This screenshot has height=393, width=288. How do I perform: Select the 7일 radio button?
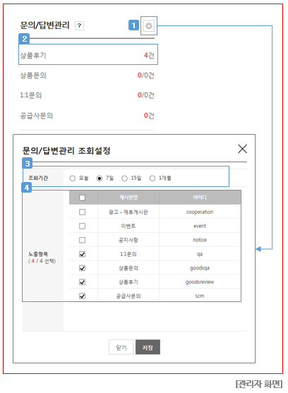(100, 179)
